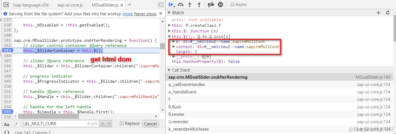Screen dimensions: 396x134
Task: Select the 'f' stack frame
Action: (x=281, y=99)
